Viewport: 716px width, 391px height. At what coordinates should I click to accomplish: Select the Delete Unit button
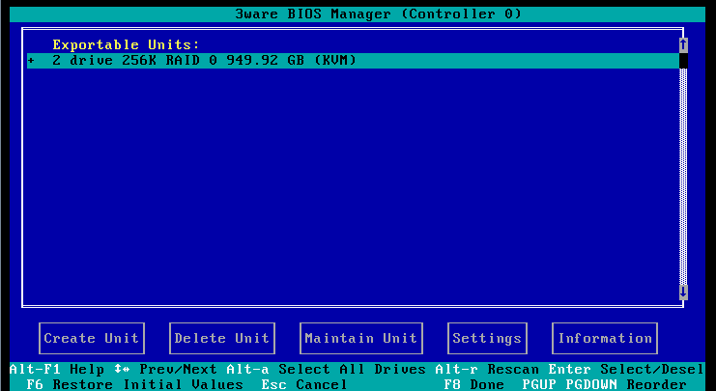pyautogui.click(x=222, y=338)
